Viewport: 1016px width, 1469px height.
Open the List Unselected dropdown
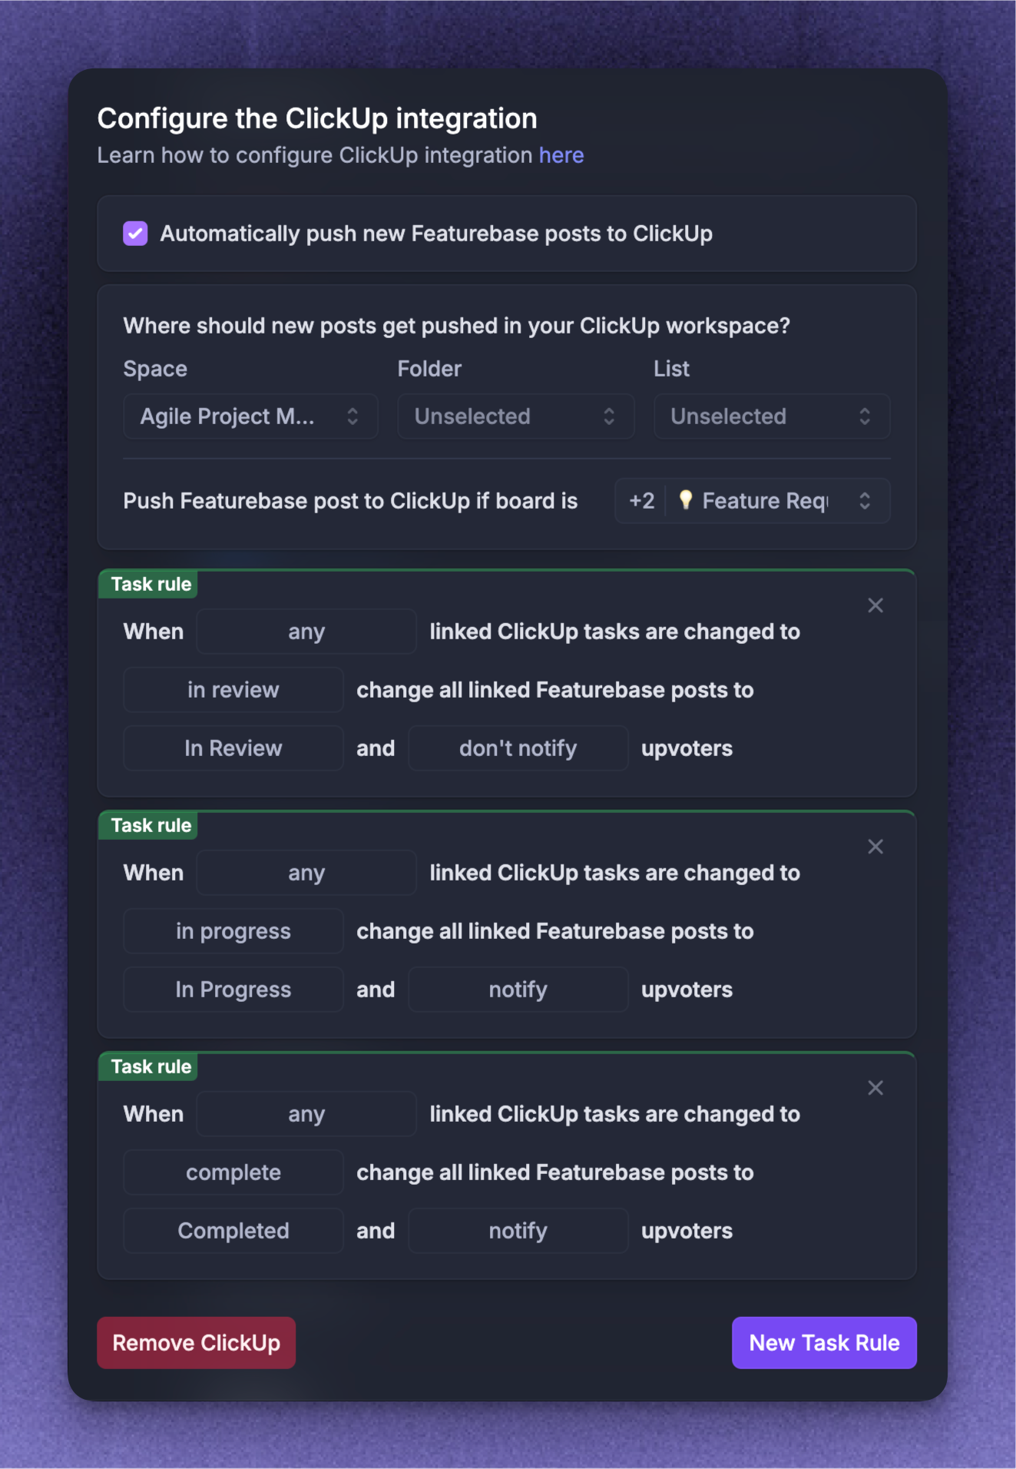pyautogui.click(x=772, y=416)
